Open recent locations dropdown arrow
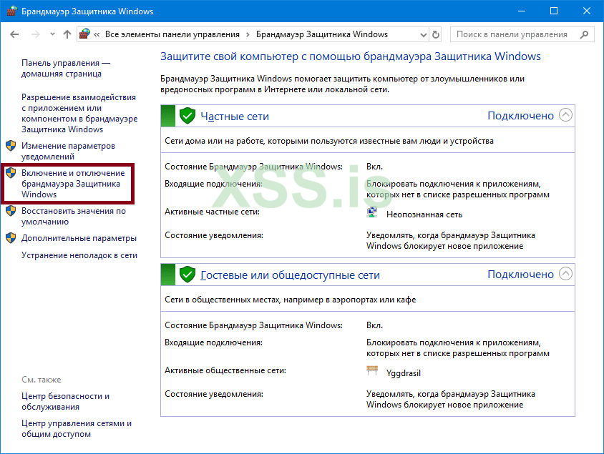Viewport: 604px width, 454px height. pyautogui.click(x=52, y=34)
